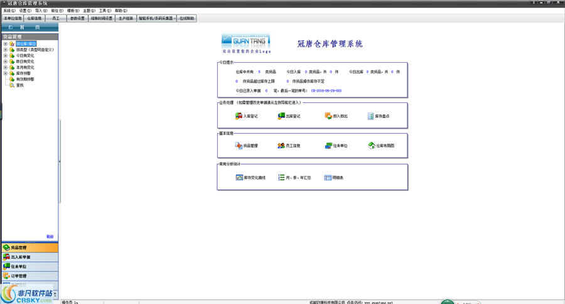Click the 刷新 refresh link
Viewport: 565px width, 304px height.
50,237
